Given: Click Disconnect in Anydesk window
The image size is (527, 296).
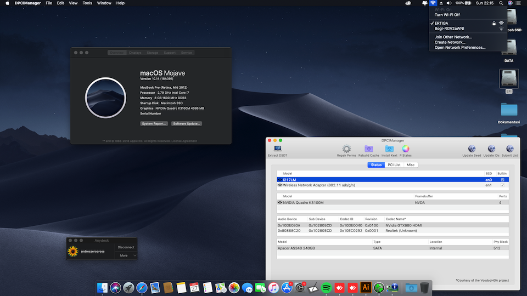Looking at the screenshot, I should pos(126,247).
